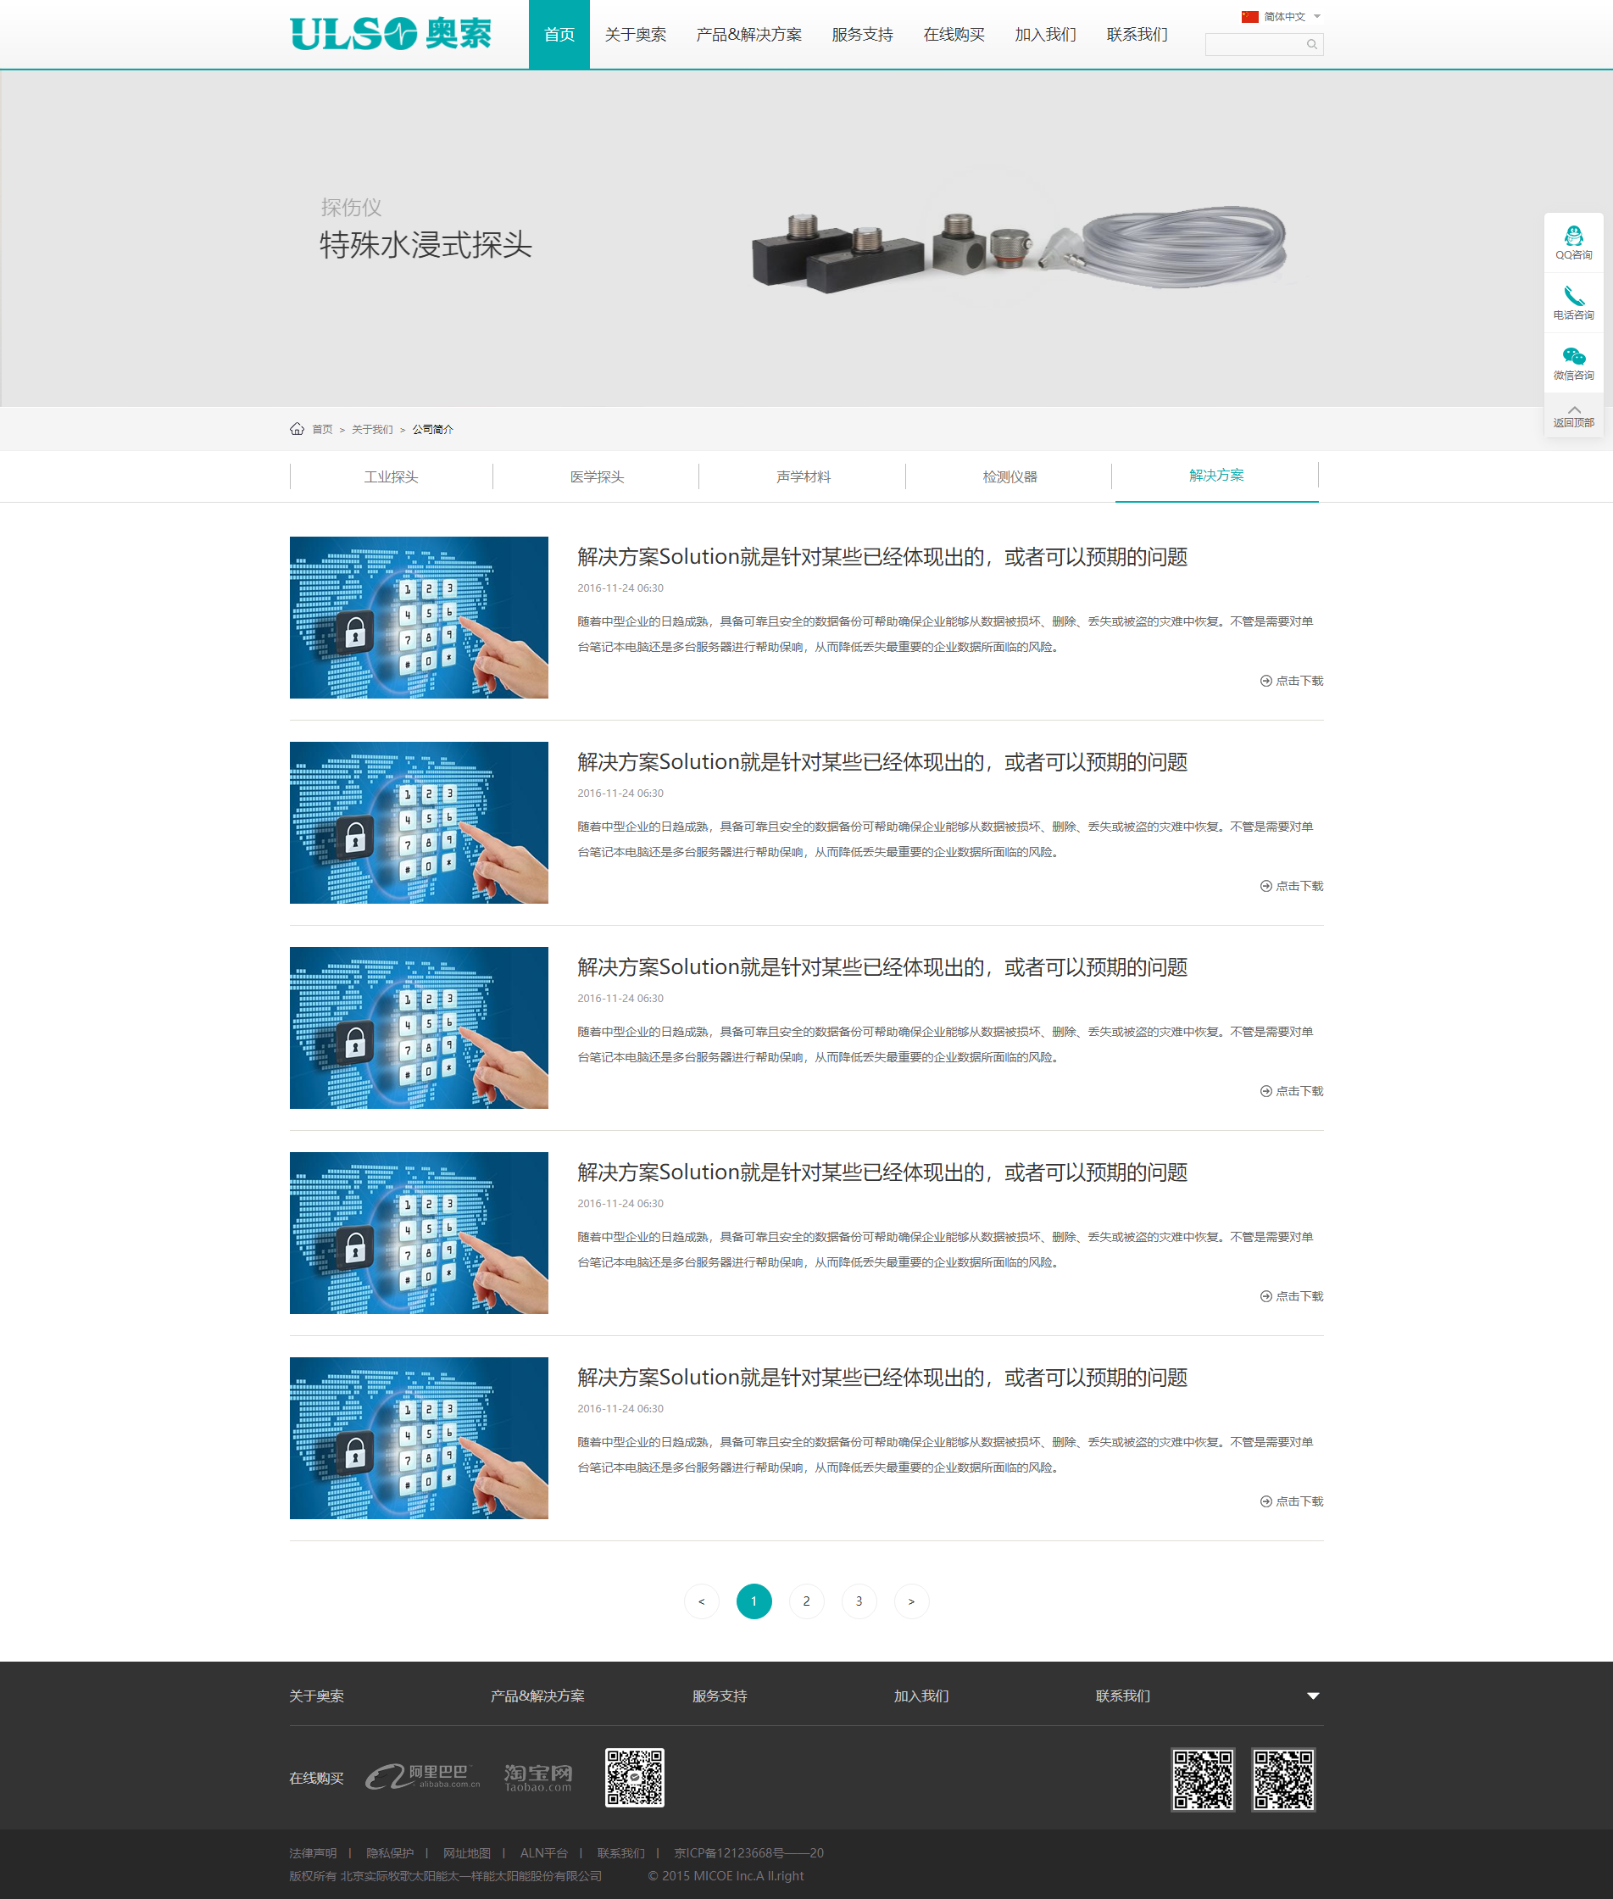
Task: Expand the footer menu triangle arrow
Action: pyautogui.click(x=1312, y=1696)
